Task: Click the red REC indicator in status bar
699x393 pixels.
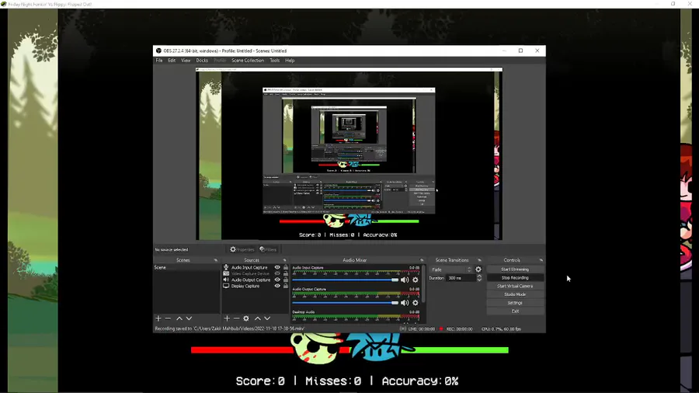Action: pos(441,329)
